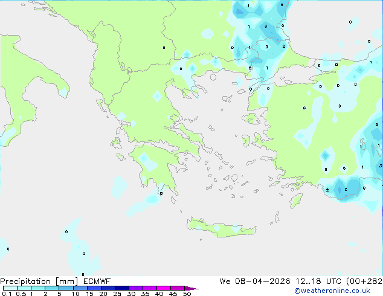Click the '50' legend value label
Screen dimensions: 383x296
pos(187,294)
